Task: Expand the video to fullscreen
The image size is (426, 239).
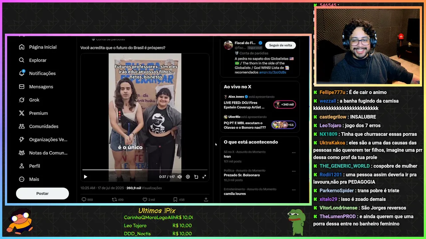Action: pos(204,177)
